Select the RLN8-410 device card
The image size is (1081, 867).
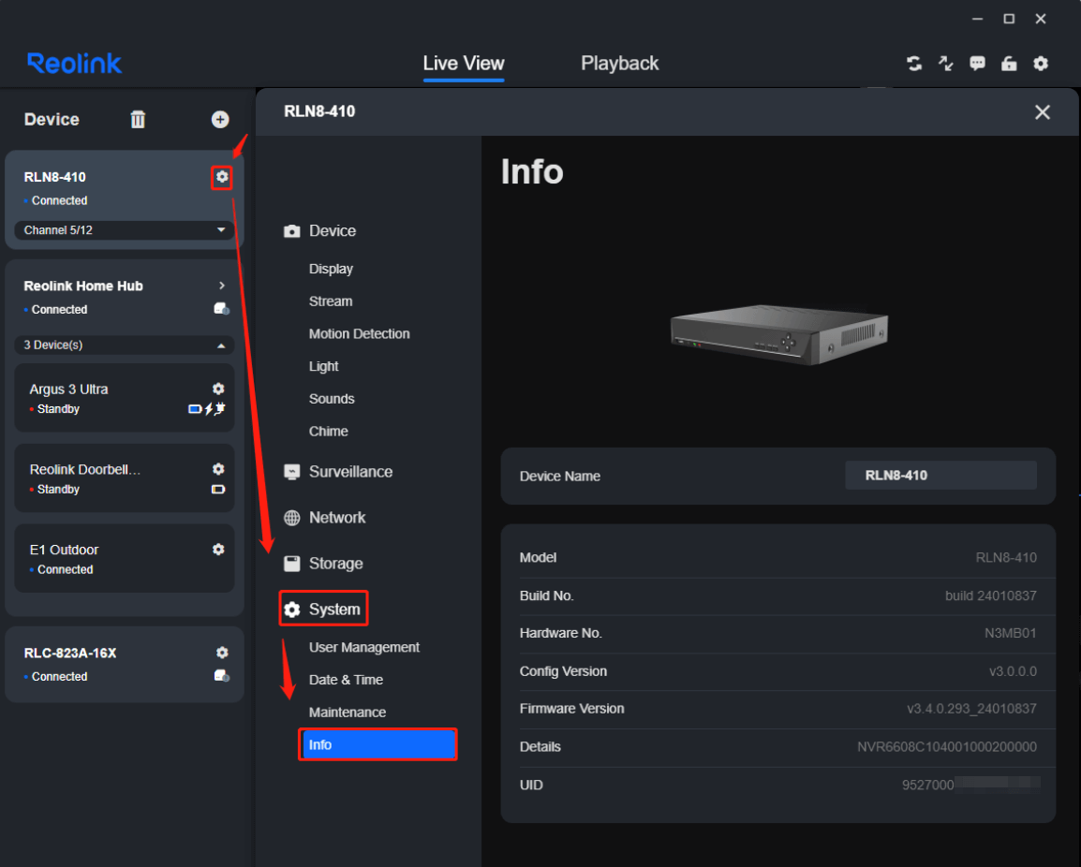pos(124,199)
